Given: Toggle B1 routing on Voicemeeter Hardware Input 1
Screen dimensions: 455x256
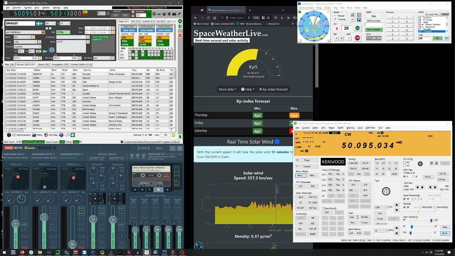Looking at the screenshot, I should [x=25, y=224].
